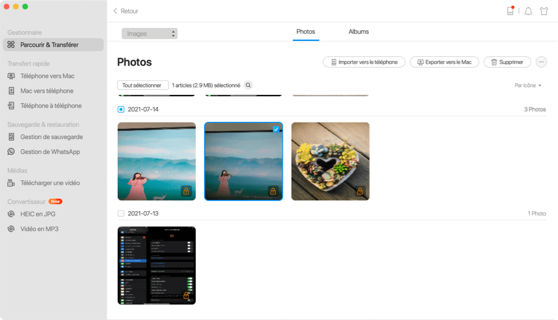Viewport: 558px width, 320px height.
Task: Toggle the 2021-07-14 group checkbox
Action: coord(121,109)
